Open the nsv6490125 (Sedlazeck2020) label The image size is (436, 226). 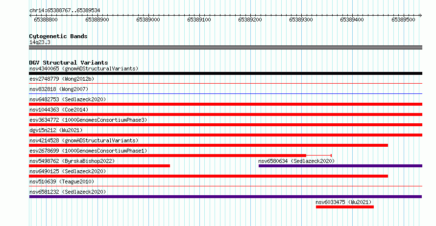[x=68, y=171]
